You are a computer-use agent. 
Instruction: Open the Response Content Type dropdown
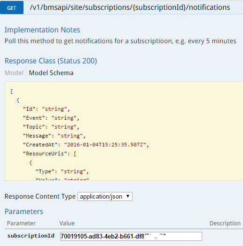pos(105,196)
